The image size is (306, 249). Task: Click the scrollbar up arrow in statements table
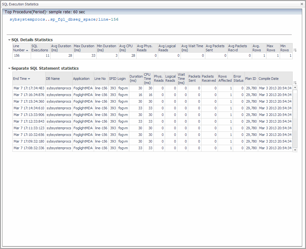point(295,87)
